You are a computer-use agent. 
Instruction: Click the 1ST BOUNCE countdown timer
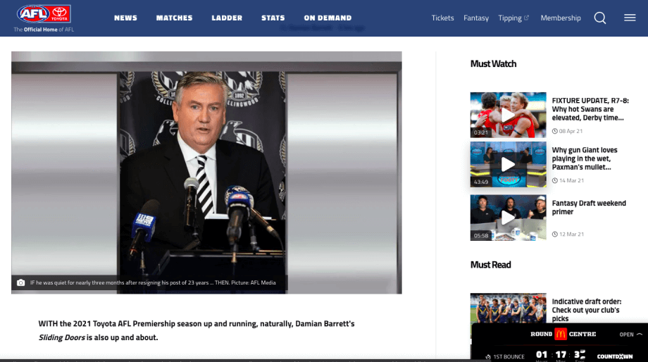pyautogui.click(x=561, y=354)
